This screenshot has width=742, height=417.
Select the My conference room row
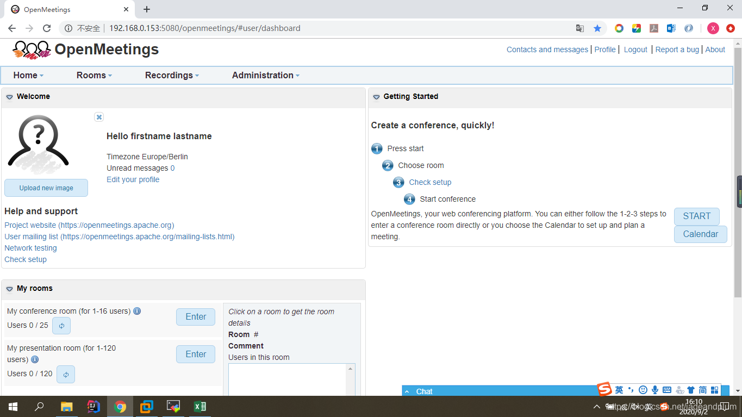[x=112, y=319]
